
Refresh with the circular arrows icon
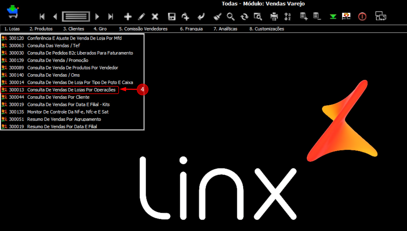click(x=244, y=17)
